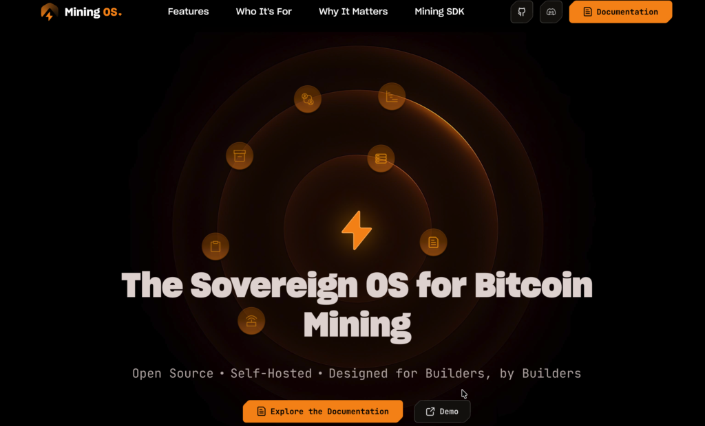
Task: Click the server stack orbit icon
Action: pos(381,159)
